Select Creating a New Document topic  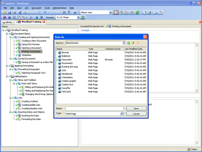(x=34, y=41)
